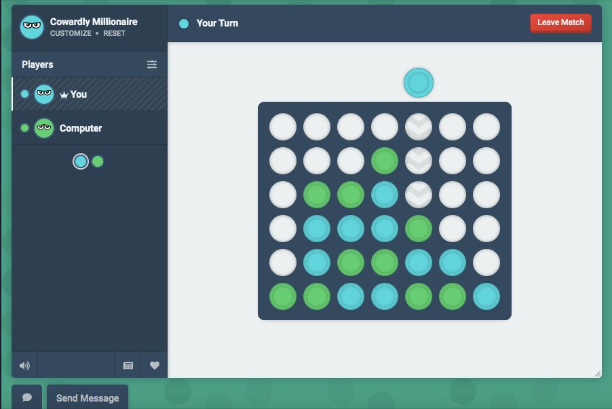The width and height of the screenshot is (612, 409).
Task: Click the Cowardly Millionaire profile avatar
Action: pos(31,26)
